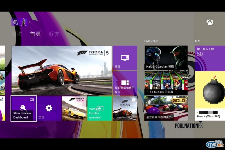Image resolution: width=225 pixels, height=150 pixels.
Task: Switch to the 好友 tab
Action: (x=54, y=34)
